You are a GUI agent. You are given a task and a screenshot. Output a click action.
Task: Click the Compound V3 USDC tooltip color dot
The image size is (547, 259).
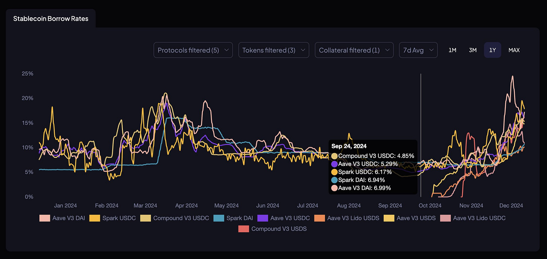(x=334, y=156)
